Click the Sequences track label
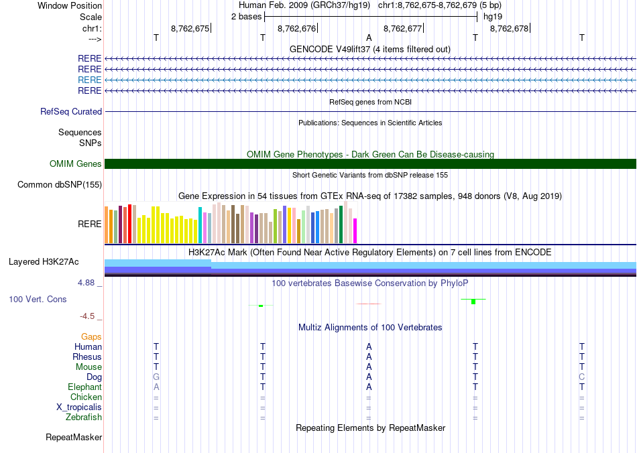Viewport: 637px width, 453px height. 80,132
